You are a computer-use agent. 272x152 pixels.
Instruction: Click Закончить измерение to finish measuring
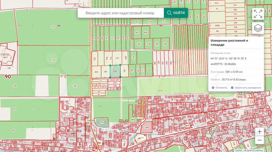(x=248, y=88)
